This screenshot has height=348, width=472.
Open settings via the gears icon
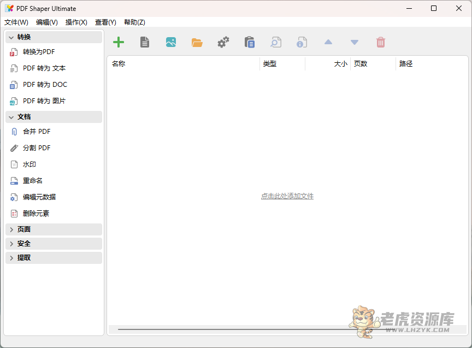click(x=223, y=42)
